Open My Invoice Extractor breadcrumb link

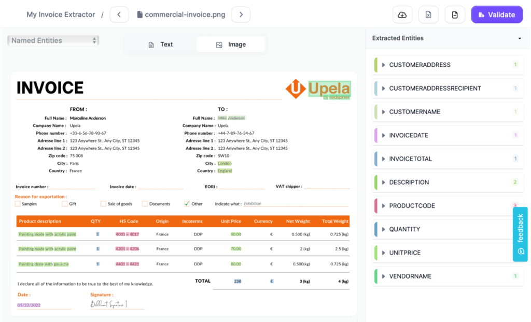61,15
